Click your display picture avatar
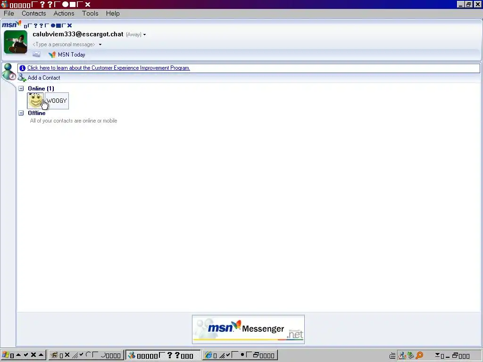483x362 pixels. pos(16,42)
